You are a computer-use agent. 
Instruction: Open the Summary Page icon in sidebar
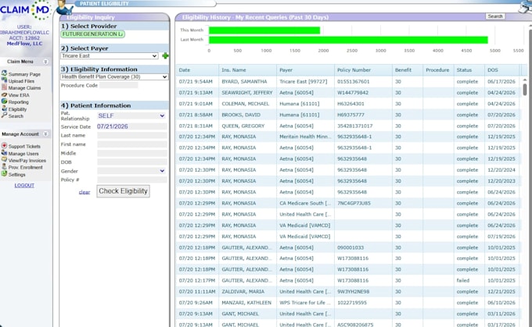[x=4, y=73]
